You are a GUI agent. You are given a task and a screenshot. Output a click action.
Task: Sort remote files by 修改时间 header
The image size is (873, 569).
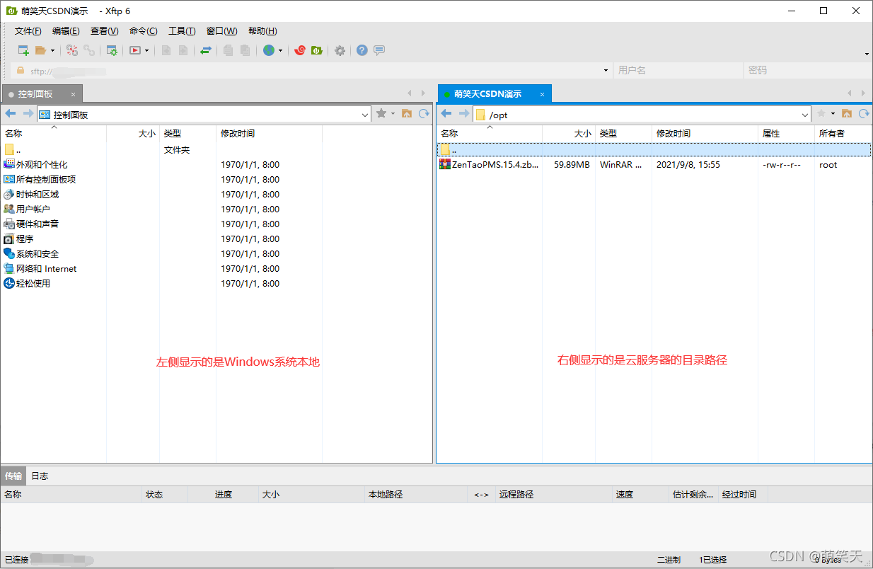(x=705, y=133)
